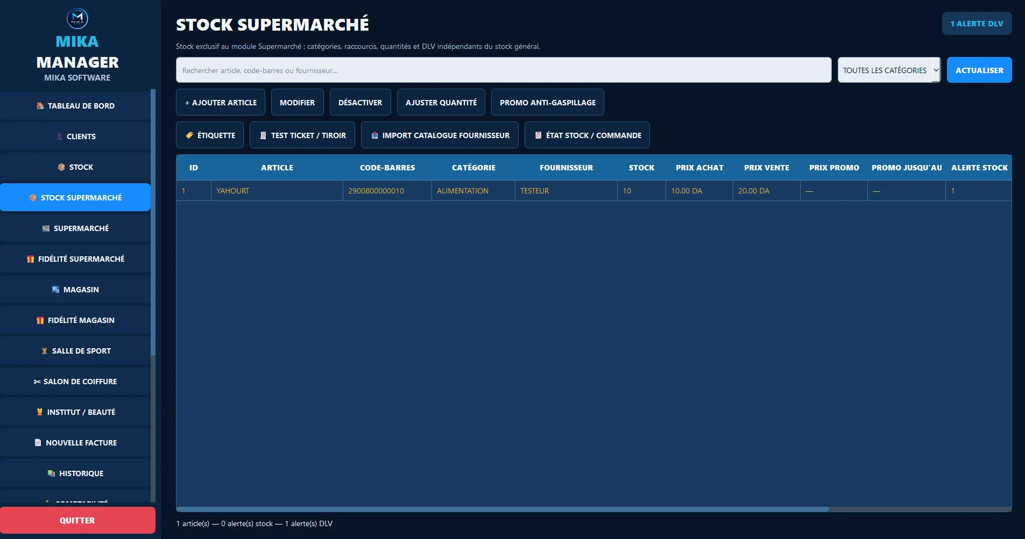Click the CODE-BARRES column header
Viewport: 1025px width, 539px height.
click(387, 168)
